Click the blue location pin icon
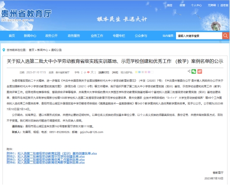The width and height of the screenshot is (230, 185). click(4, 50)
